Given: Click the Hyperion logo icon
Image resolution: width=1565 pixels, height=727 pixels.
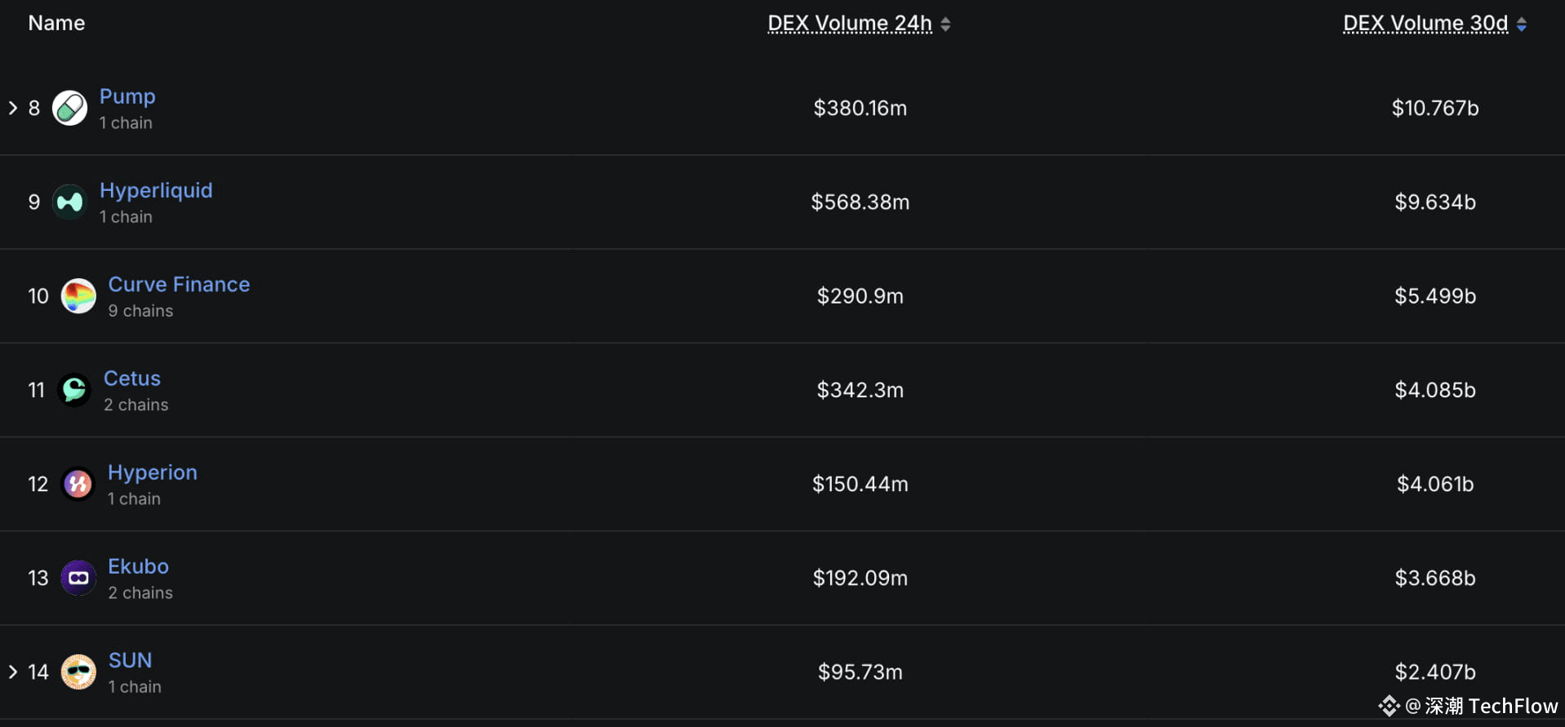Looking at the screenshot, I should coord(78,484).
